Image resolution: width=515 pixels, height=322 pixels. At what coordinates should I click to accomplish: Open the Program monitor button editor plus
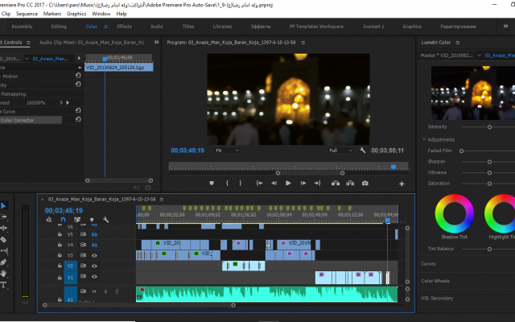click(x=402, y=184)
